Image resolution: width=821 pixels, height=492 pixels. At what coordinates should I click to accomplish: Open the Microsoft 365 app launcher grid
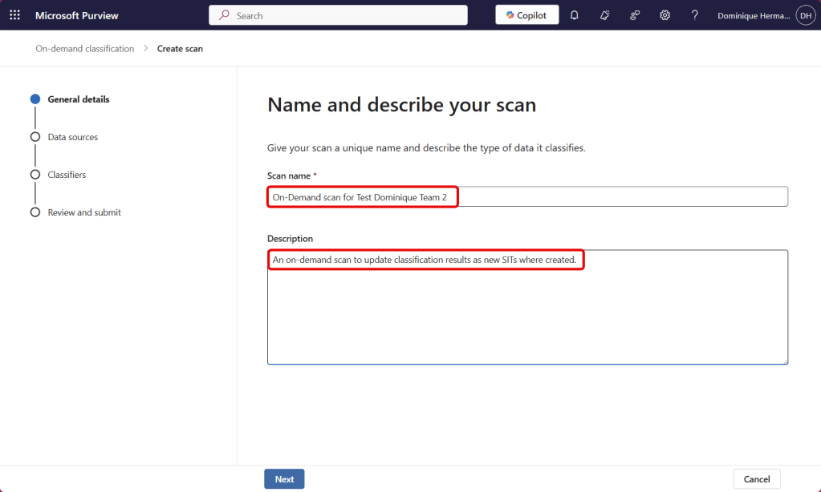click(14, 14)
